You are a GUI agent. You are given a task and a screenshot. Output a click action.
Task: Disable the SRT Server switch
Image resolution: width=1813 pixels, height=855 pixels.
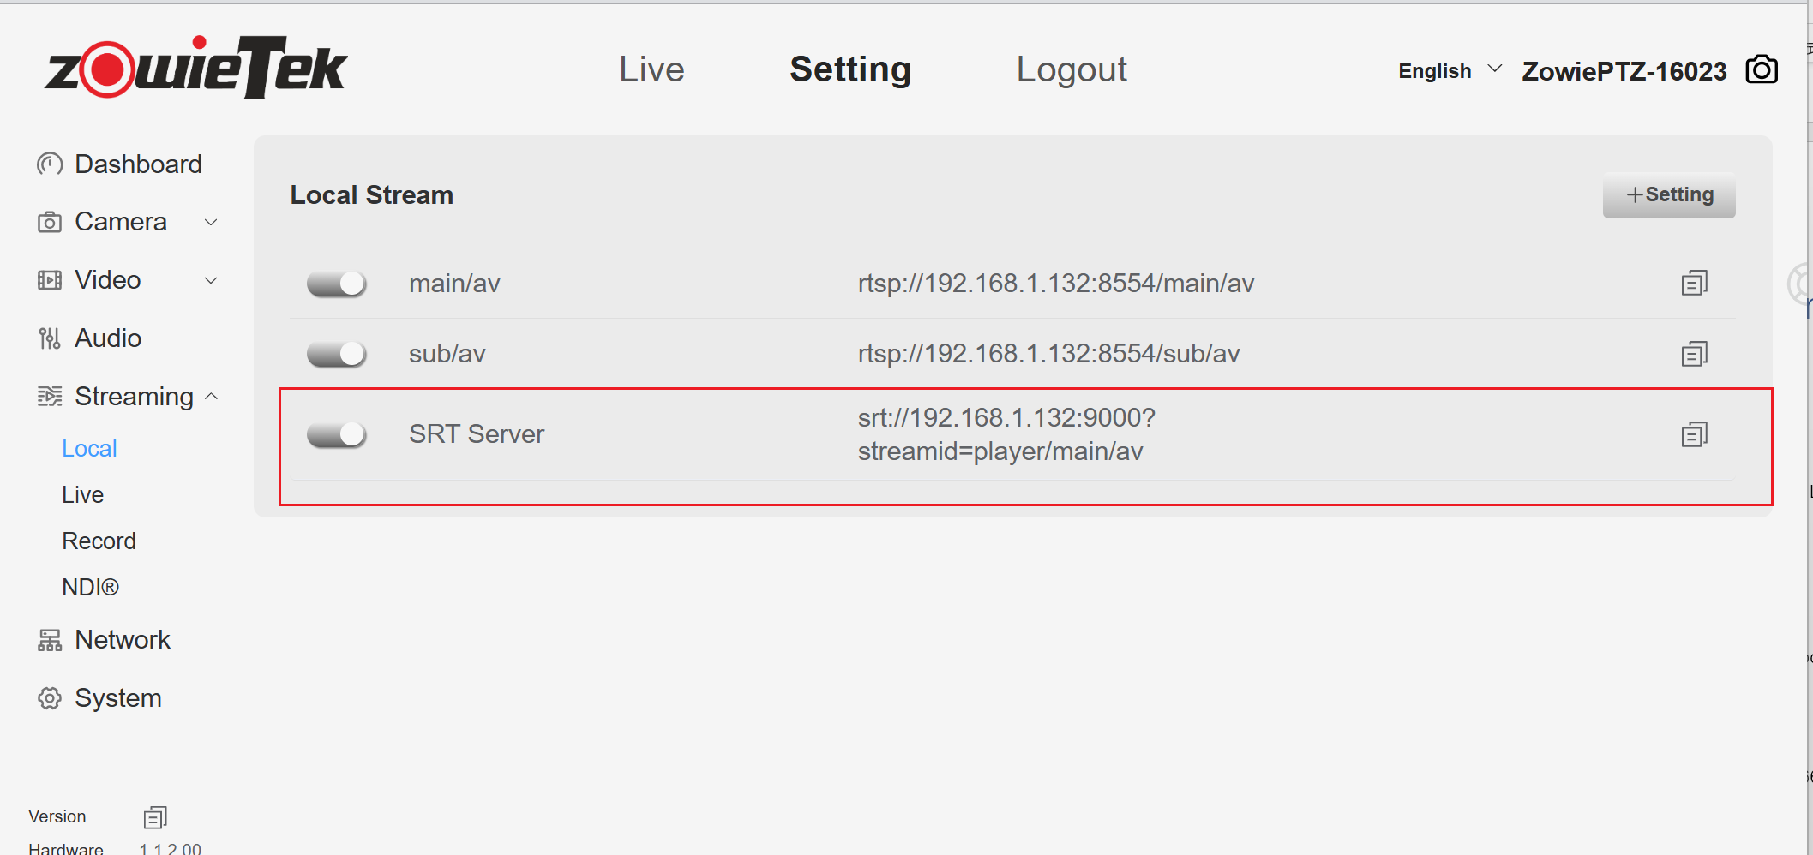click(337, 435)
